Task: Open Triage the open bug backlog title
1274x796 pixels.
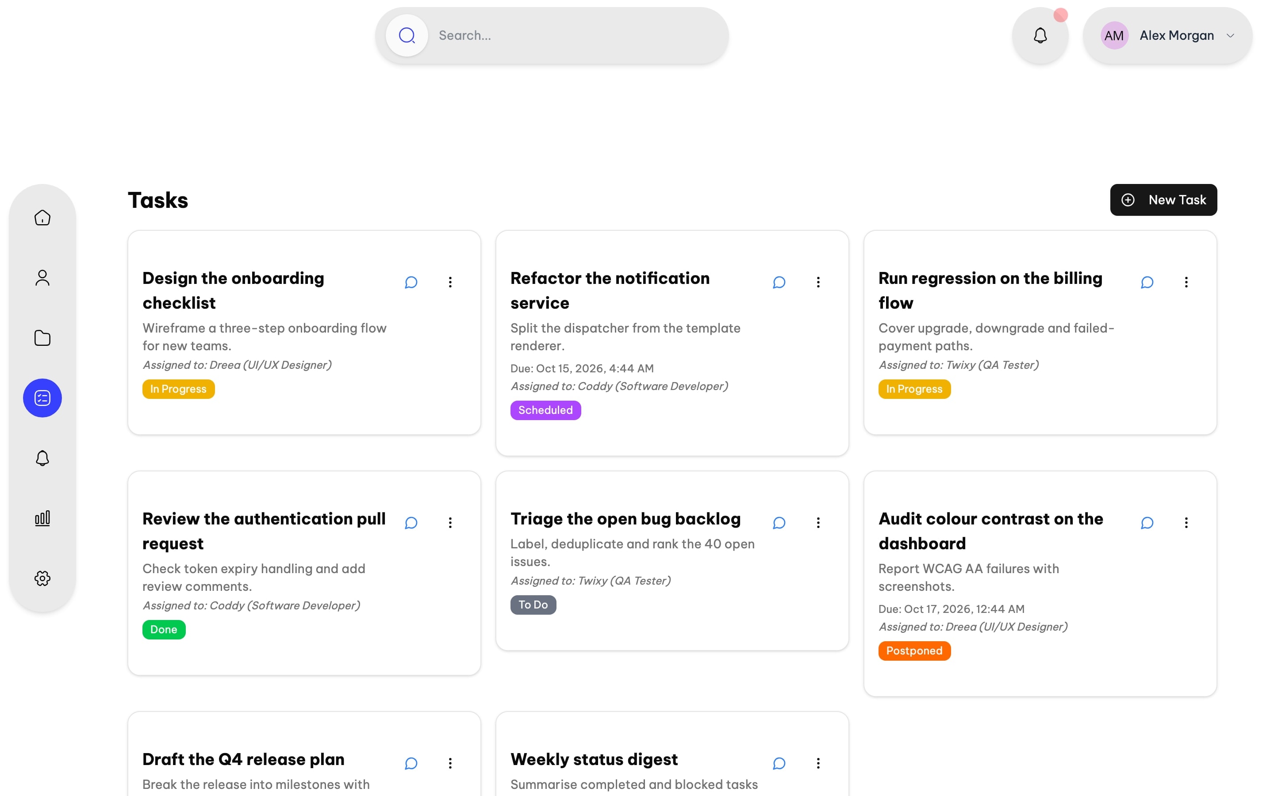Action: point(625,519)
